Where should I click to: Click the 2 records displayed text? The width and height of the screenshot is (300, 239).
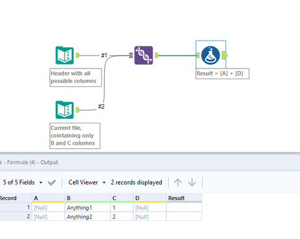coord(137,182)
